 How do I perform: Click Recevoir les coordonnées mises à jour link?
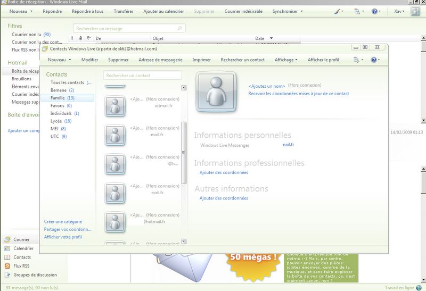click(299, 94)
